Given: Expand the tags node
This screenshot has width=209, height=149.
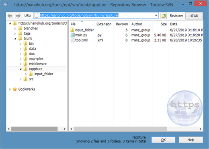Looking at the screenshot, I should 15,33.
